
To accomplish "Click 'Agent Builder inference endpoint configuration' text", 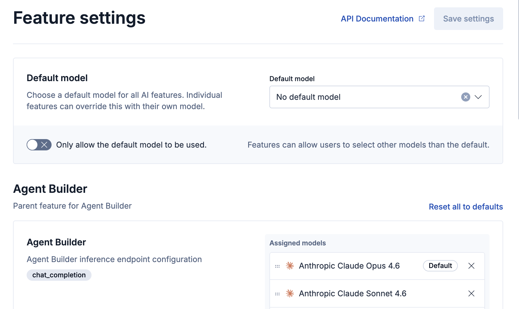I will coord(114,259).
